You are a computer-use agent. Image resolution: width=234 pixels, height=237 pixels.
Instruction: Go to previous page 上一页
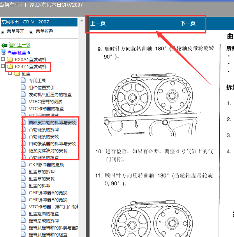98,23
